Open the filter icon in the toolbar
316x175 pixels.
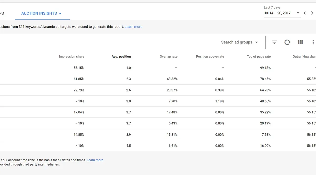point(274,42)
